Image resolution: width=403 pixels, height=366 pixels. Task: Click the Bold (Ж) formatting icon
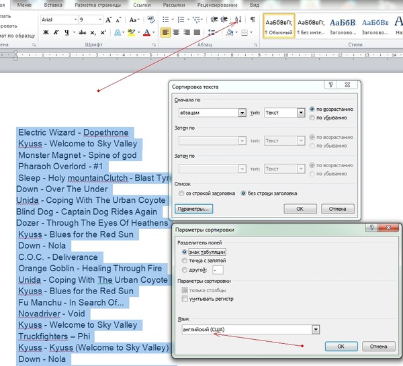click(x=46, y=32)
